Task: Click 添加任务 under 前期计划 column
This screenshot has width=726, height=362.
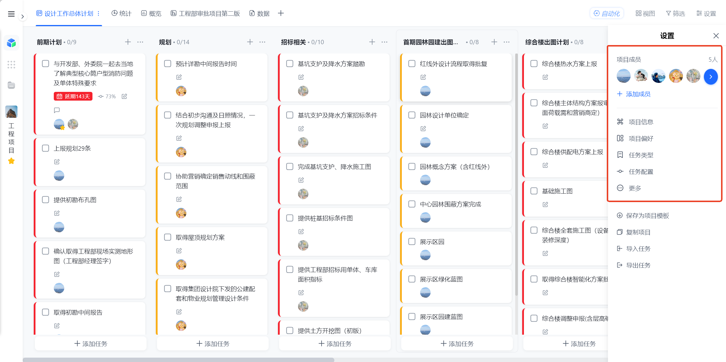Action: point(91,344)
